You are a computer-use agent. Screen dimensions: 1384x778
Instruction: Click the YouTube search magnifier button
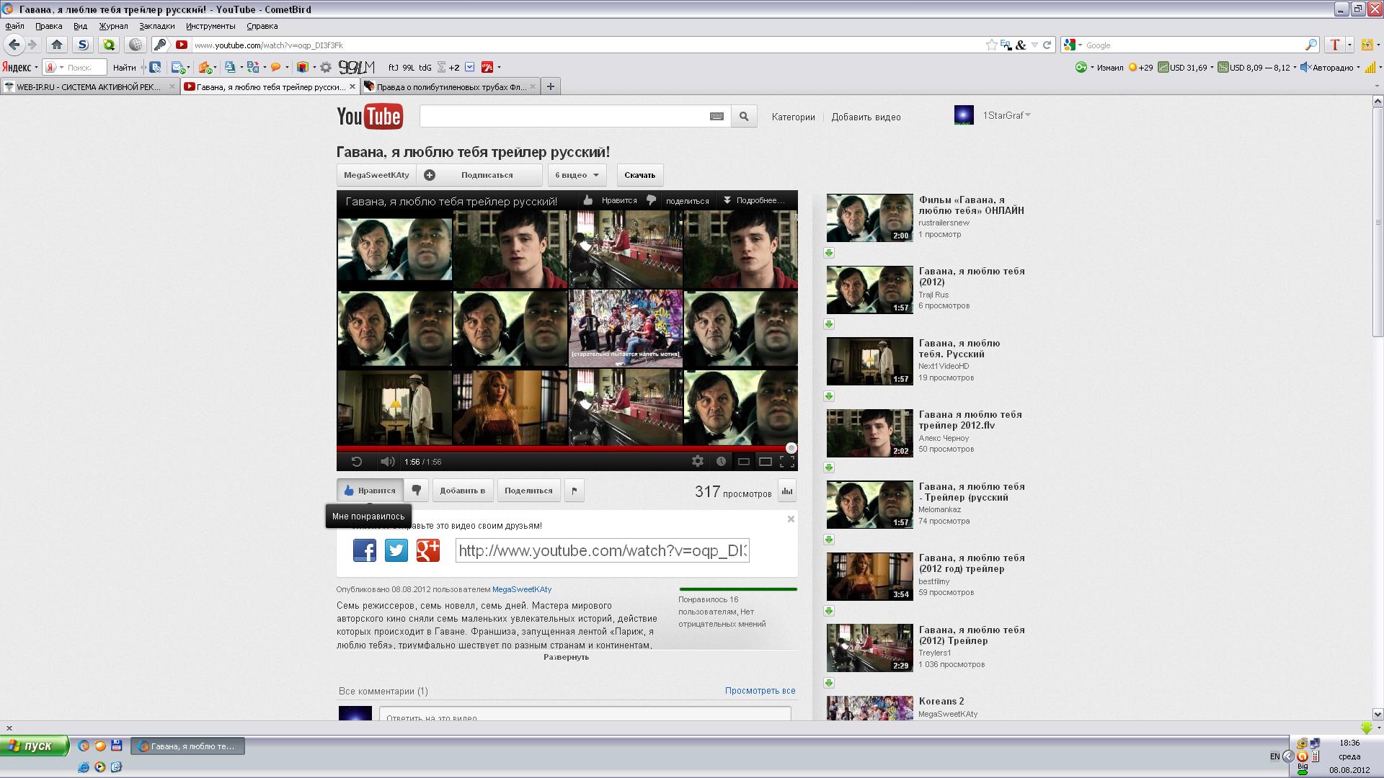(x=744, y=116)
